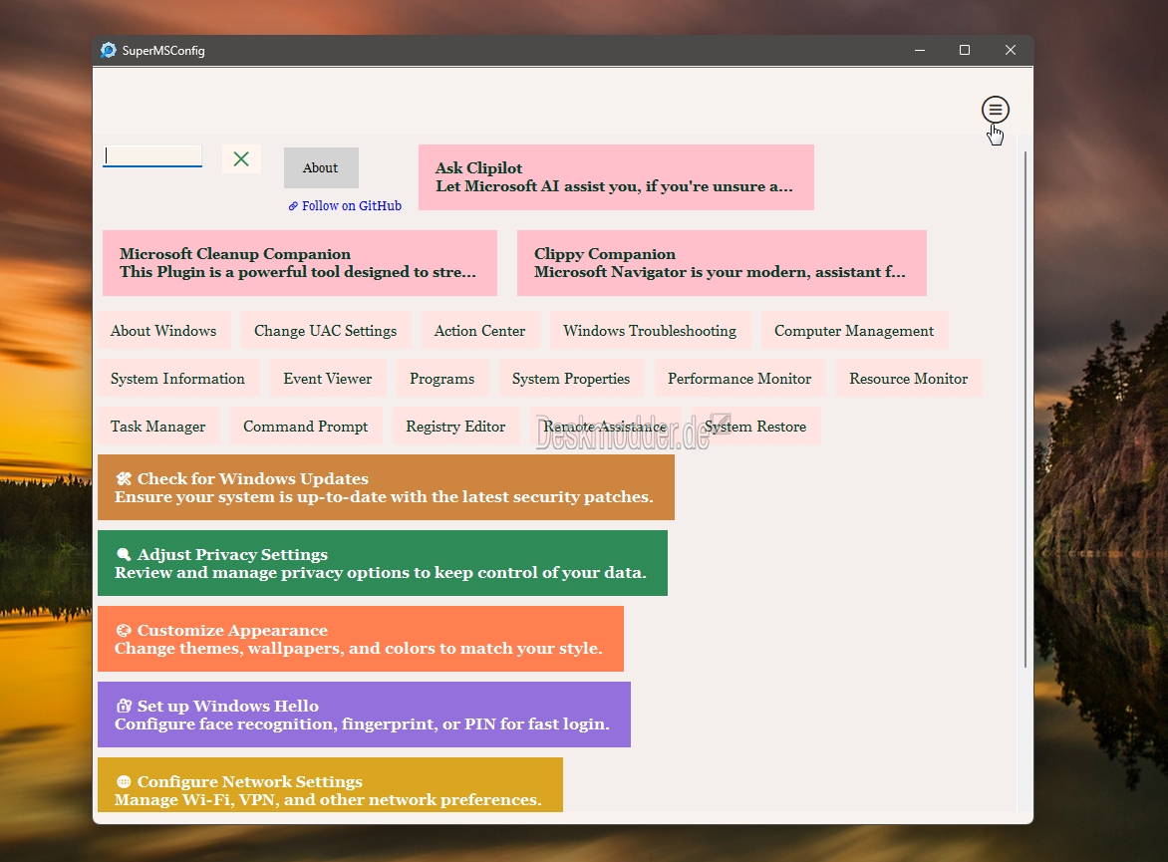Open System Properties
1168x862 pixels.
571,379
